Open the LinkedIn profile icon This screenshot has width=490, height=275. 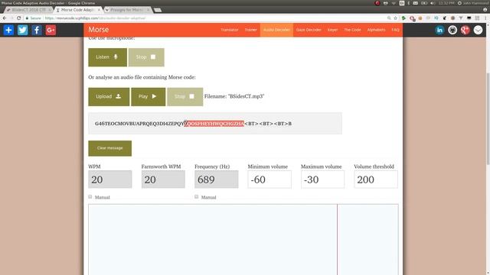439,30
